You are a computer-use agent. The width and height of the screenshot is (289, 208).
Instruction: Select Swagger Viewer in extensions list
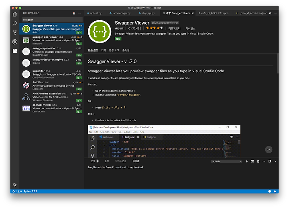tap(52, 29)
